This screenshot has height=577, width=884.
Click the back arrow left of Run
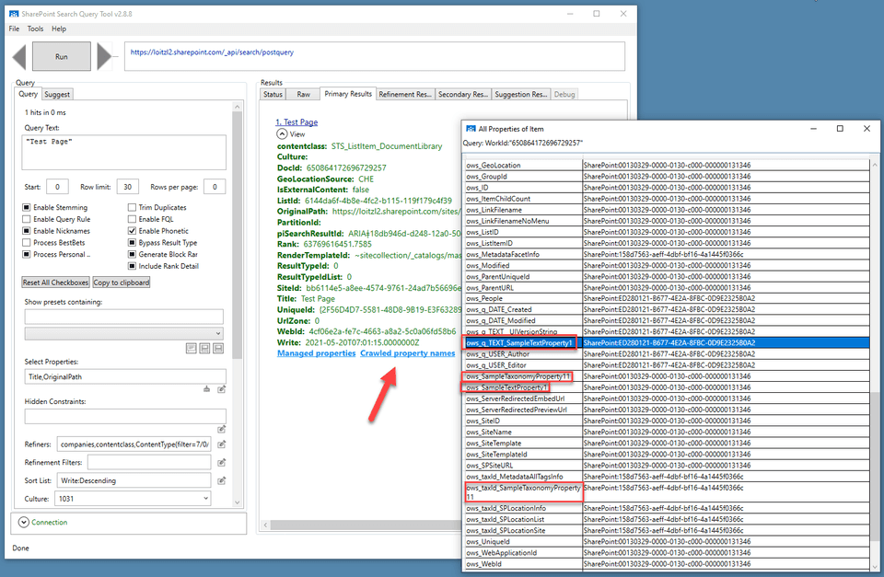coord(19,57)
